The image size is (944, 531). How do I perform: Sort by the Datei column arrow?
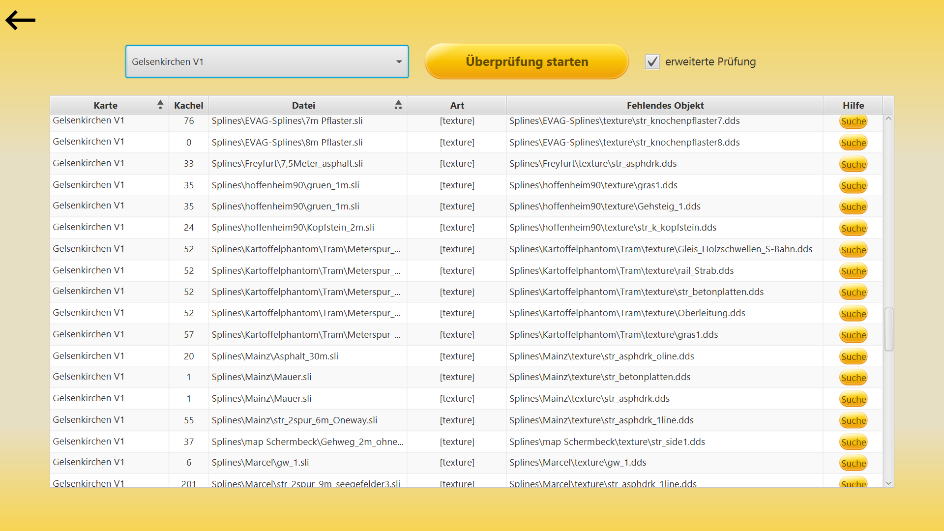[398, 105]
